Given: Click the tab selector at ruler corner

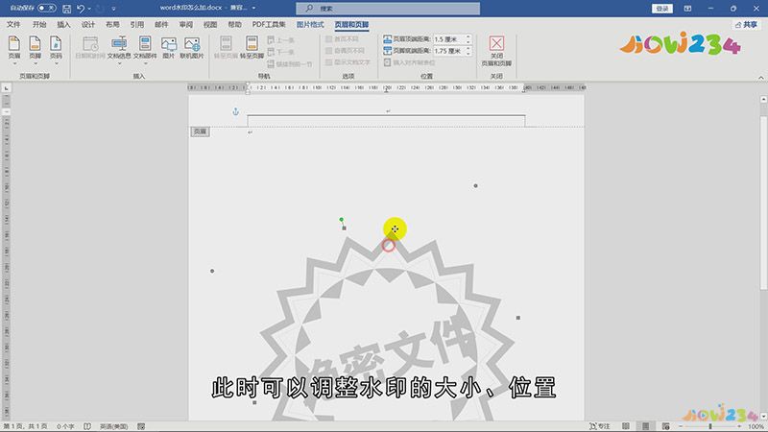Looking at the screenshot, I should (x=6, y=88).
